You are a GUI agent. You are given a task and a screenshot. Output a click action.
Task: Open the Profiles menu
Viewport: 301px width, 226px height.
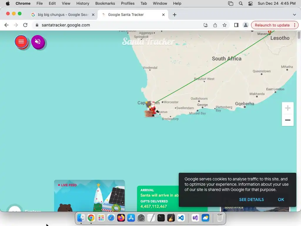coord(128,4)
